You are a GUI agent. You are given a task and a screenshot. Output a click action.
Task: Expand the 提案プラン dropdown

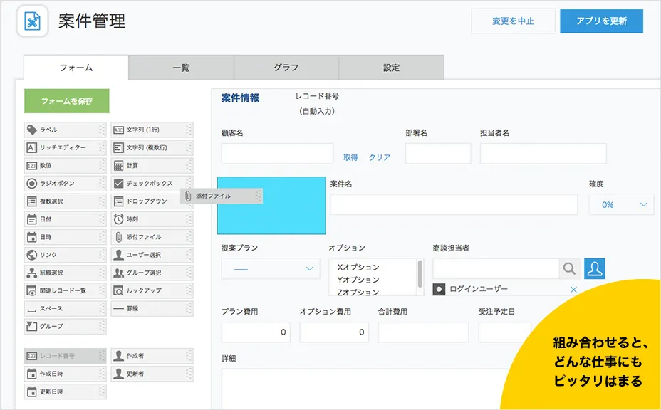coord(270,268)
